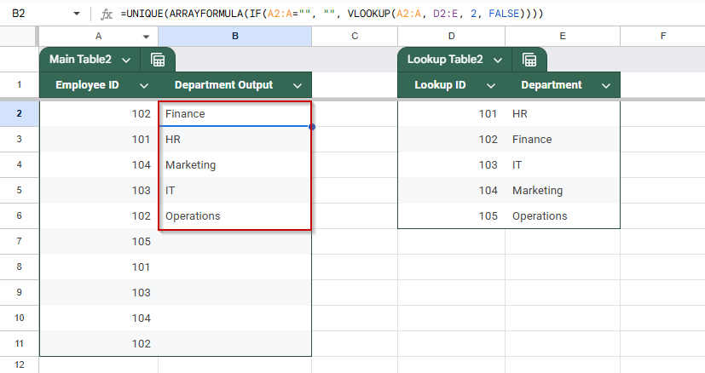This screenshot has height=373, width=705.
Task: Select cell A7 with value 105
Action: click(x=99, y=242)
